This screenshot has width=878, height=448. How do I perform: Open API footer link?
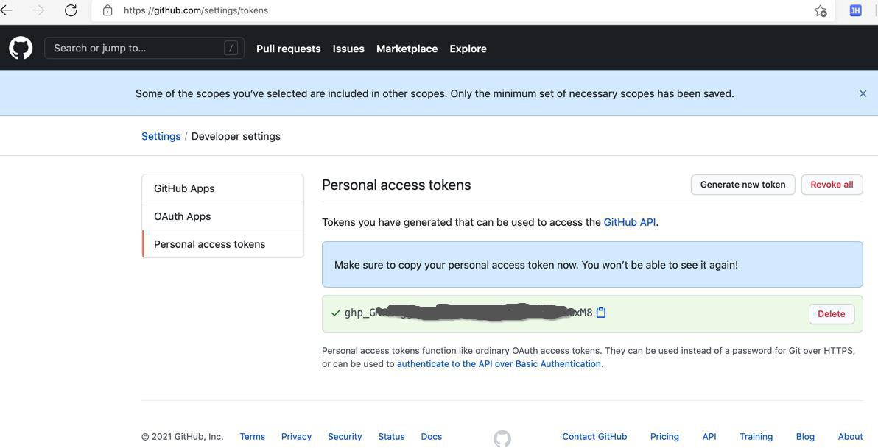click(709, 437)
